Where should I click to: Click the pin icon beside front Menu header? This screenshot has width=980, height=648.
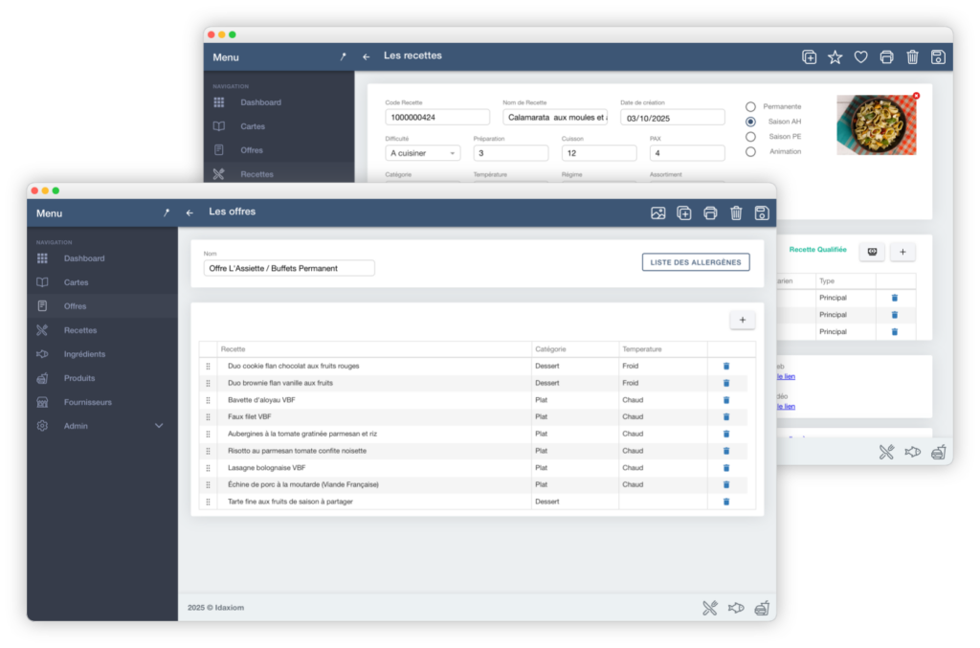click(166, 213)
